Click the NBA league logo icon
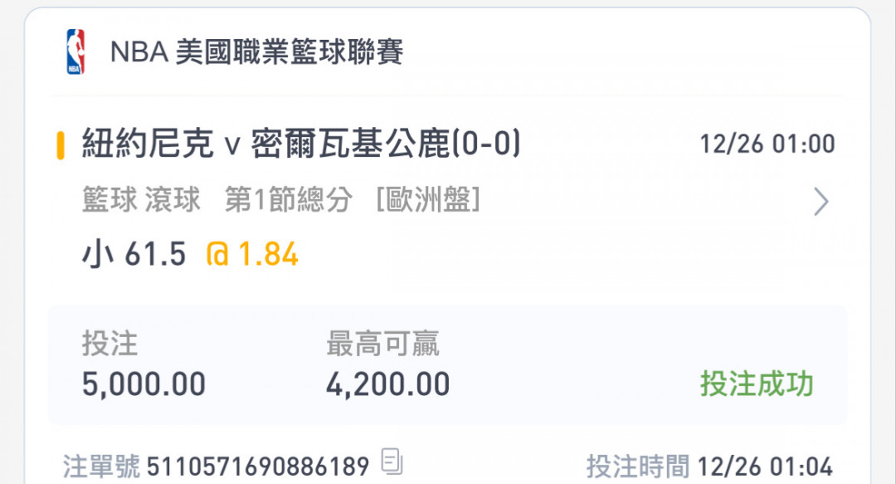 (x=75, y=51)
